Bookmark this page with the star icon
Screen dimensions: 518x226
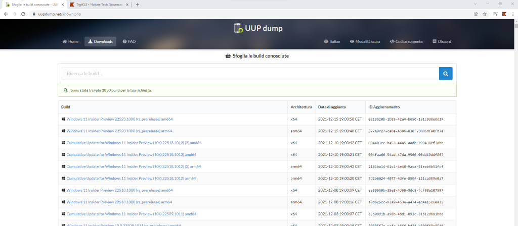point(485,14)
